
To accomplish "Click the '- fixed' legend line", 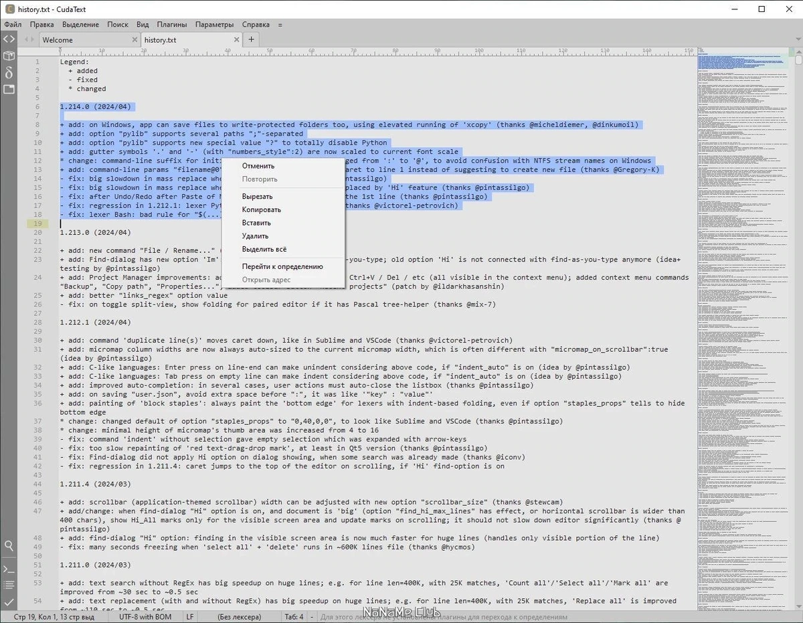I will coord(83,80).
